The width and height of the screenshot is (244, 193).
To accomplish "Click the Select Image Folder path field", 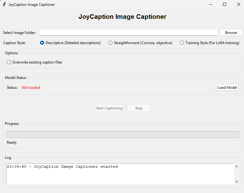I will [x=128, y=33].
